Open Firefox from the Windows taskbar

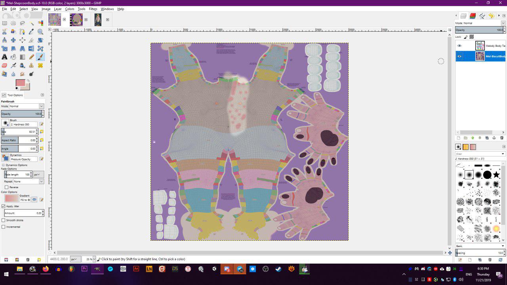(46, 269)
